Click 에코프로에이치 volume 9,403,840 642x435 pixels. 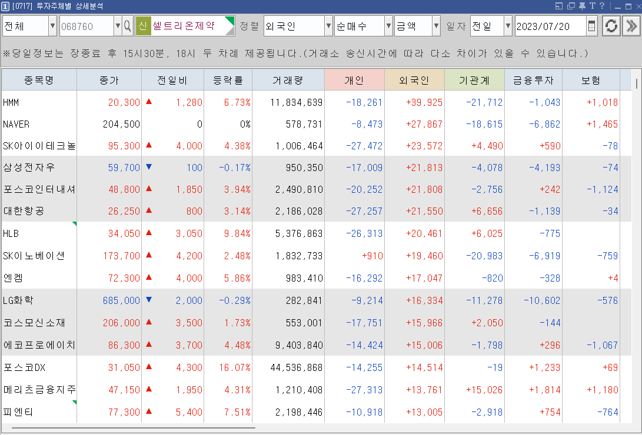point(299,344)
